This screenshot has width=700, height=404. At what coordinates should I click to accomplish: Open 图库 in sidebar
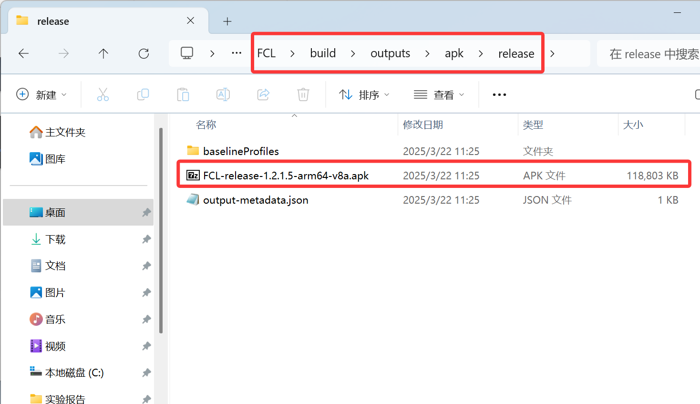click(x=55, y=159)
